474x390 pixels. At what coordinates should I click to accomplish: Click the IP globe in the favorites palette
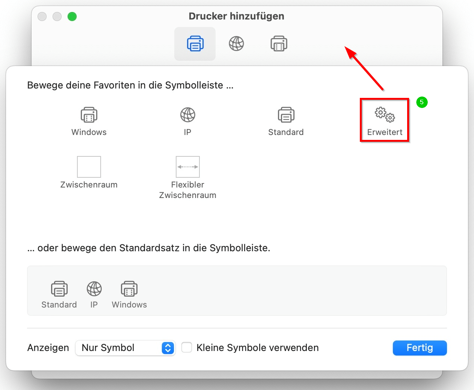point(187,115)
